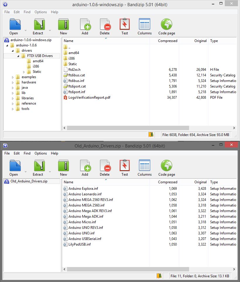240x282 pixels.
Task: Click Bandizip title icon of arduino-1.0.6 window
Action: (x=5, y=4)
